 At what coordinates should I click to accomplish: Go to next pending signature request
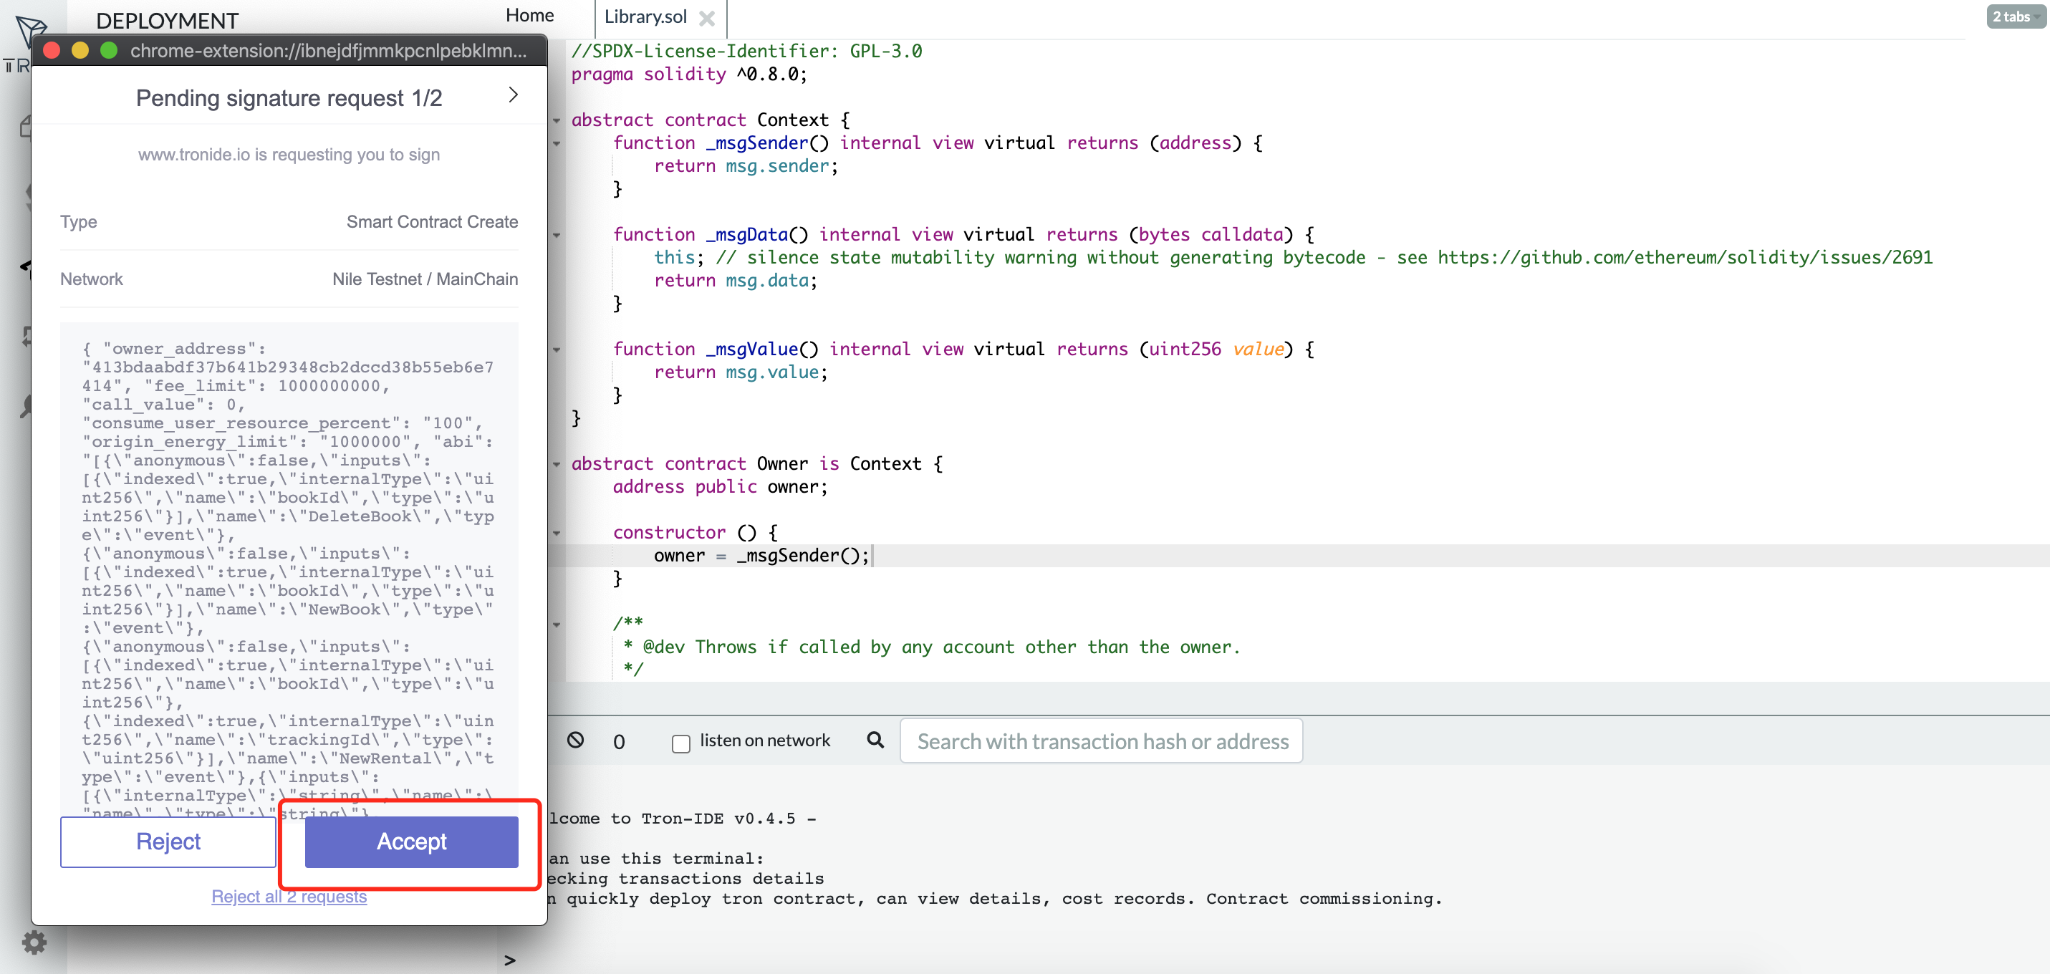tap(514, 95)
